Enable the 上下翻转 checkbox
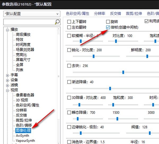The width and height of the screenshot is (159, 144). (69, 22)
